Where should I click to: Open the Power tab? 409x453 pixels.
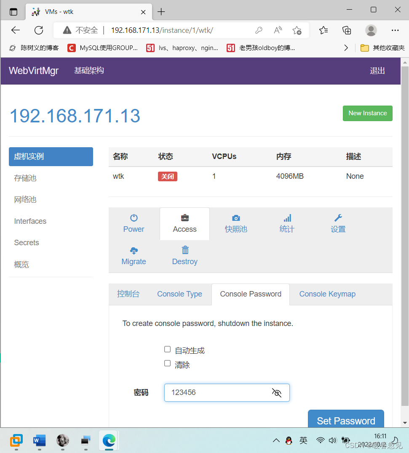[x=134, y=224]
